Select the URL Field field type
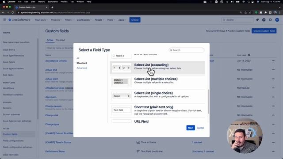This screenshot has height=159, width=283. 157,121
